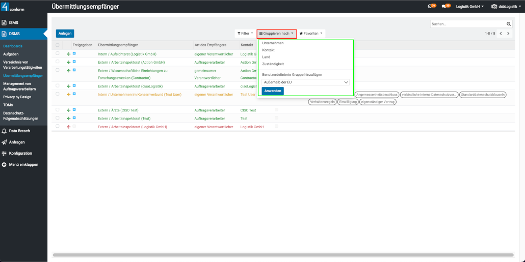
Task: Toggle the select-all checkbox in table header
Action: click(58, 45)
